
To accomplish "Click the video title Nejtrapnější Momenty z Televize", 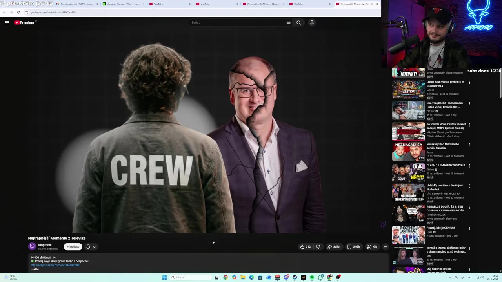I will [x=57, y=238].
